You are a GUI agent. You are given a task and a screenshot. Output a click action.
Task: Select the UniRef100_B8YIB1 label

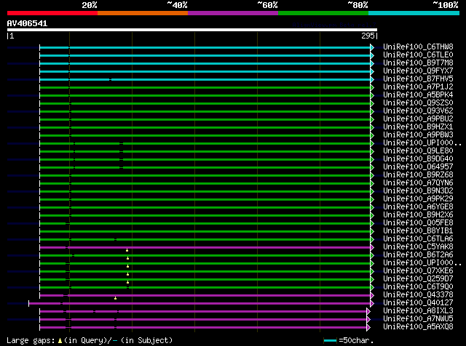click(x=418, y=231)
